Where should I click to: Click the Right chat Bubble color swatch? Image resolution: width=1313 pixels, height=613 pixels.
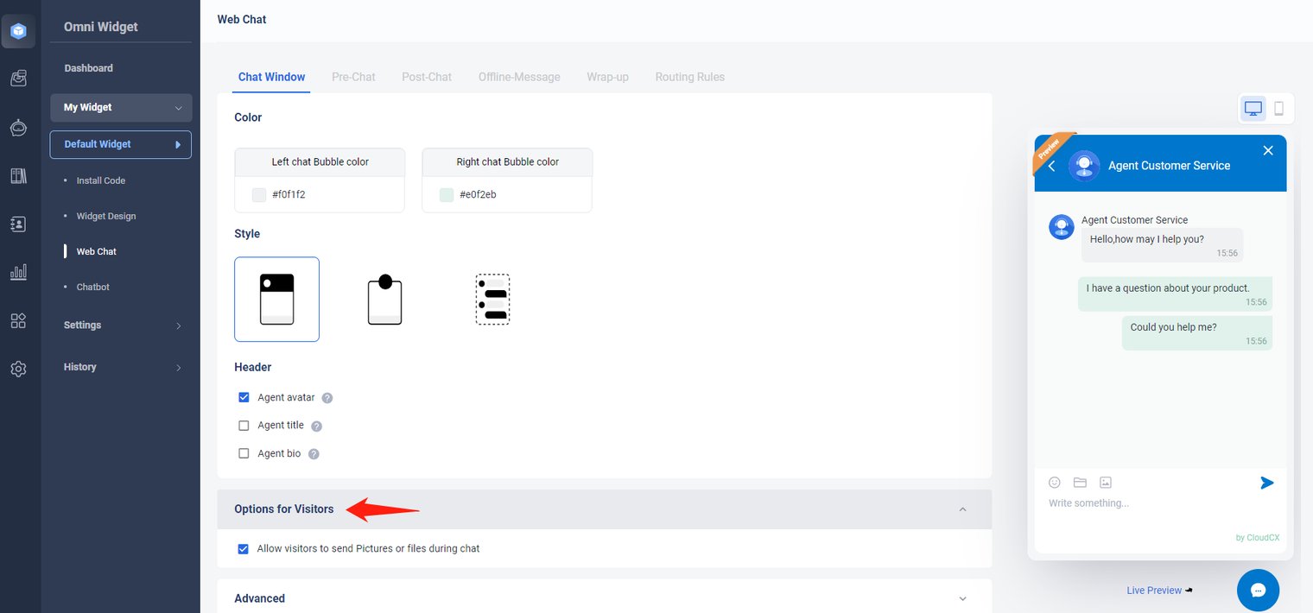point(446,195)
